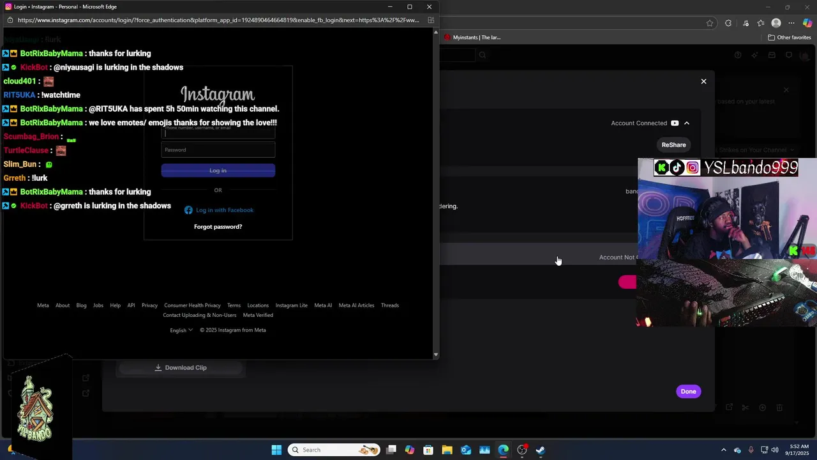Click the Instagram window scrollbar up arrow
This screenshot has height=460, width=817.
tap(436, 31)
